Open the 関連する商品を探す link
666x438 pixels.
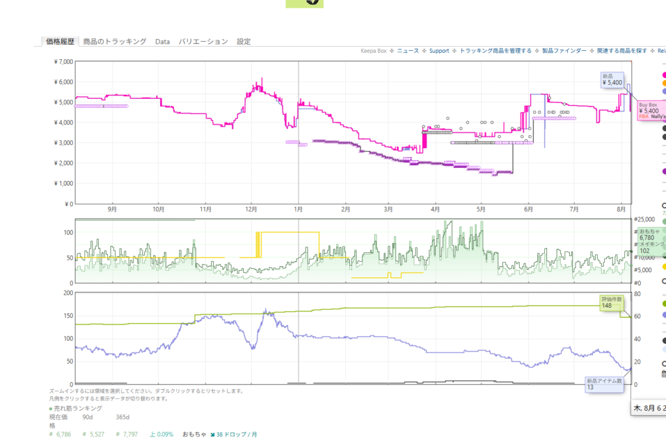pyautogui.click(x=622, y=51)
